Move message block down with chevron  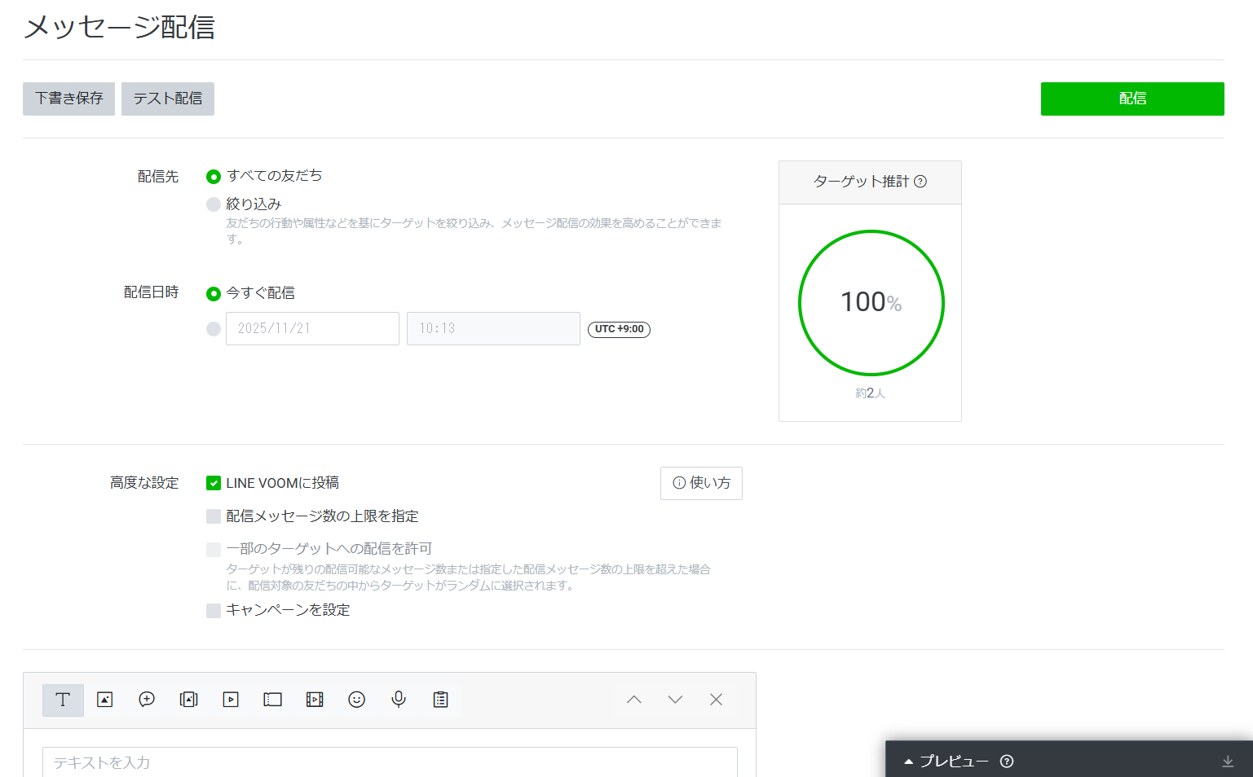[x=675, y=700]
